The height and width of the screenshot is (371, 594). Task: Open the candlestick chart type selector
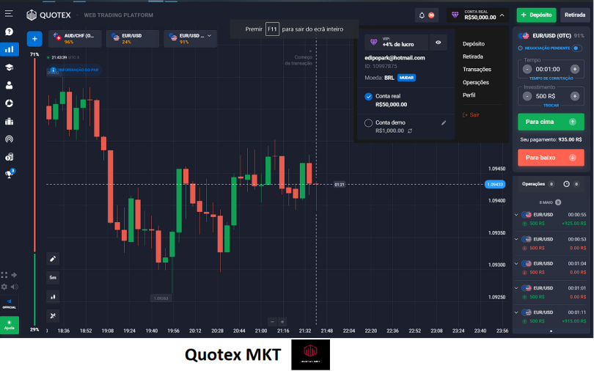tap(53, 297)
